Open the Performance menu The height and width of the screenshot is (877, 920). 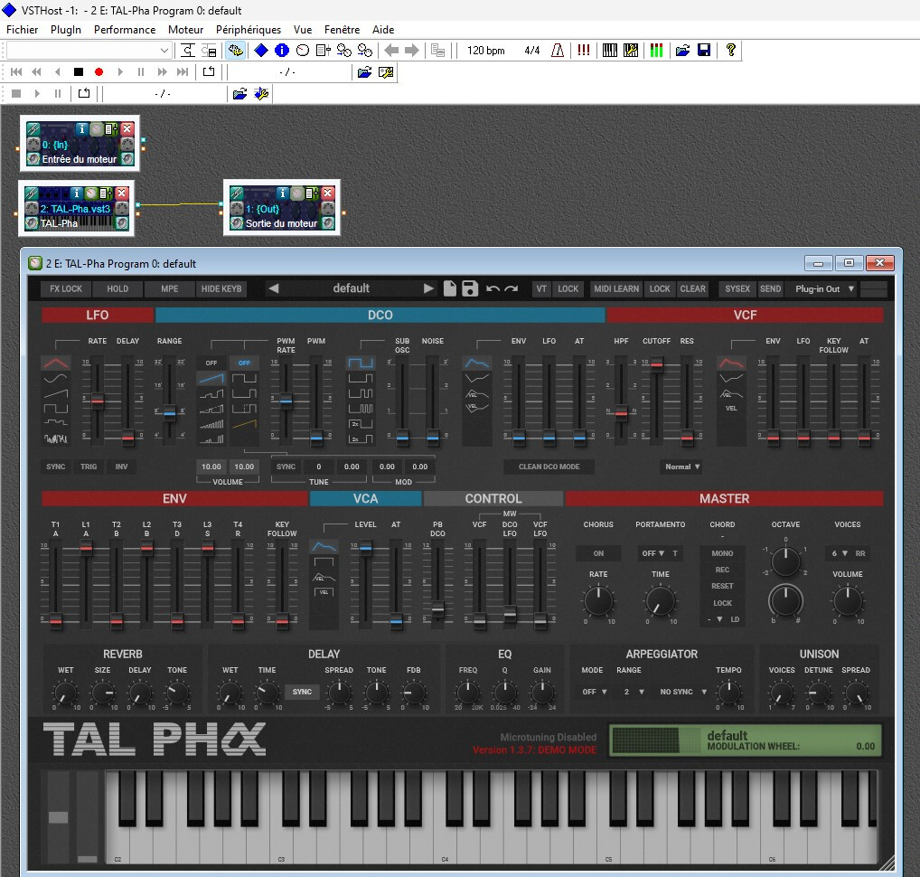[125, 29]
